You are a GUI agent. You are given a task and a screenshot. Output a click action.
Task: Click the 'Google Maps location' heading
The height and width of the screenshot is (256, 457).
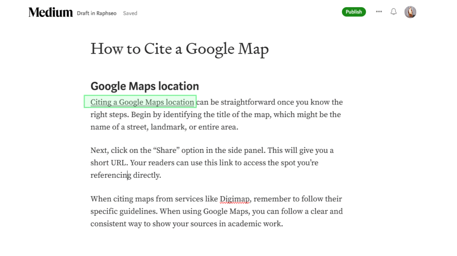pyautogui.click(x=145, y=86)
